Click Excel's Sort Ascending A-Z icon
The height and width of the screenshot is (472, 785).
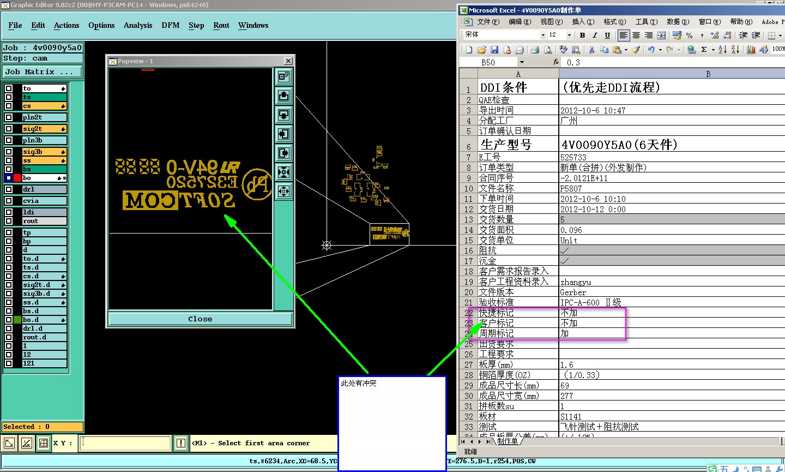722,50
